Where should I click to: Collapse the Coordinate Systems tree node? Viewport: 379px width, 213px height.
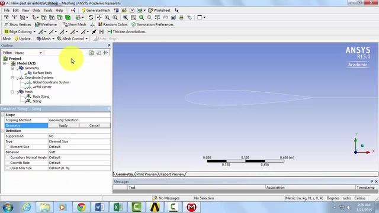coord(12,78)
